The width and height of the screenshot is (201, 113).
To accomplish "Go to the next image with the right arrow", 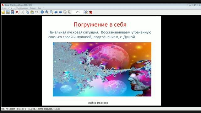I will pyautogui.click(x=60, y=12).
